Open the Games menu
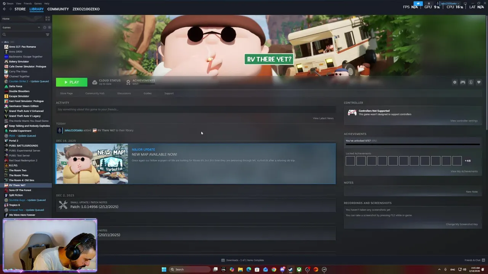This screenshot has width=488, height=274. (x=38, y=3)
